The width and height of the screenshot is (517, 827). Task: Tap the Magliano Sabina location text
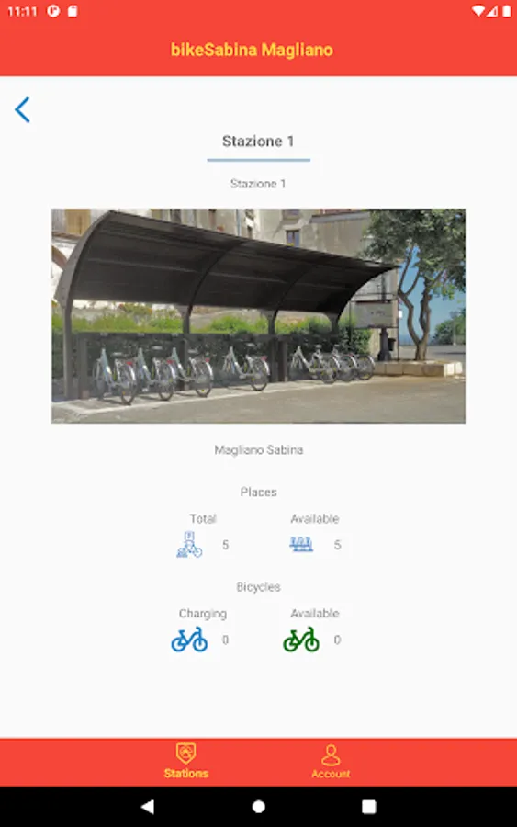pos(258,450)
